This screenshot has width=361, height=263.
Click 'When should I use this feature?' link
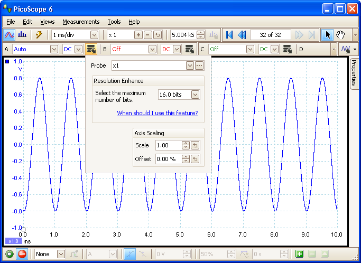tap(158, 113)
